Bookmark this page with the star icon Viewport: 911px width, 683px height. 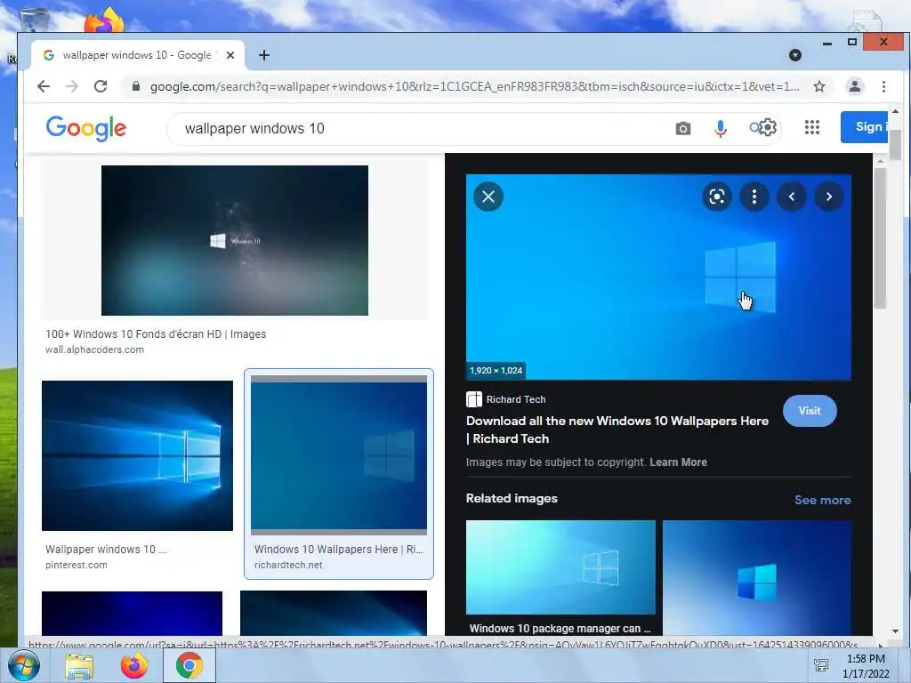tap(819, 86)
